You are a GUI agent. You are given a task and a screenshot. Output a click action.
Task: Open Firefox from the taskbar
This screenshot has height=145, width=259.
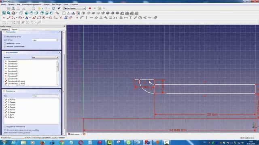42,142
